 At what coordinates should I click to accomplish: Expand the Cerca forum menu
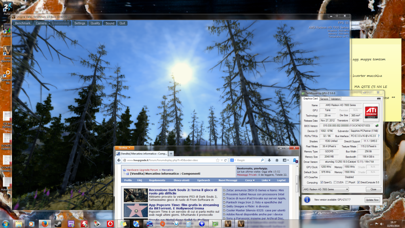click(x=250, y=180)
